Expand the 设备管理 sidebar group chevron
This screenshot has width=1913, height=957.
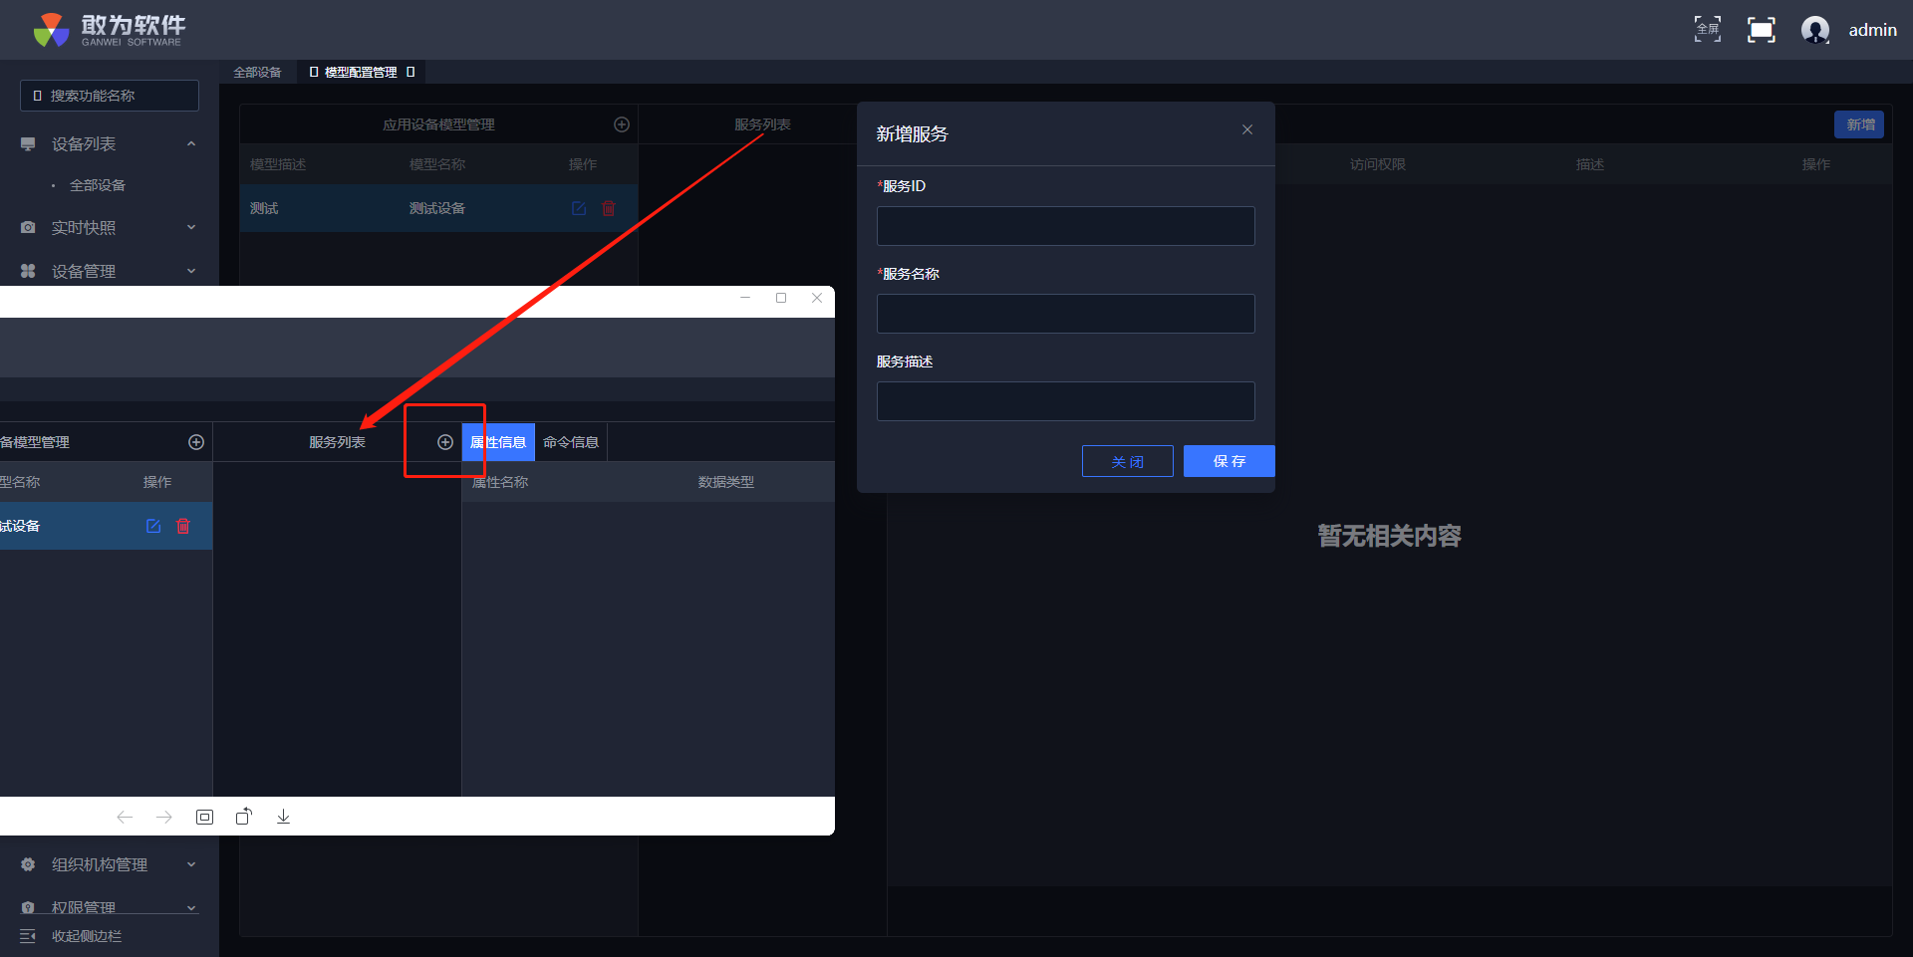[191, 271]
